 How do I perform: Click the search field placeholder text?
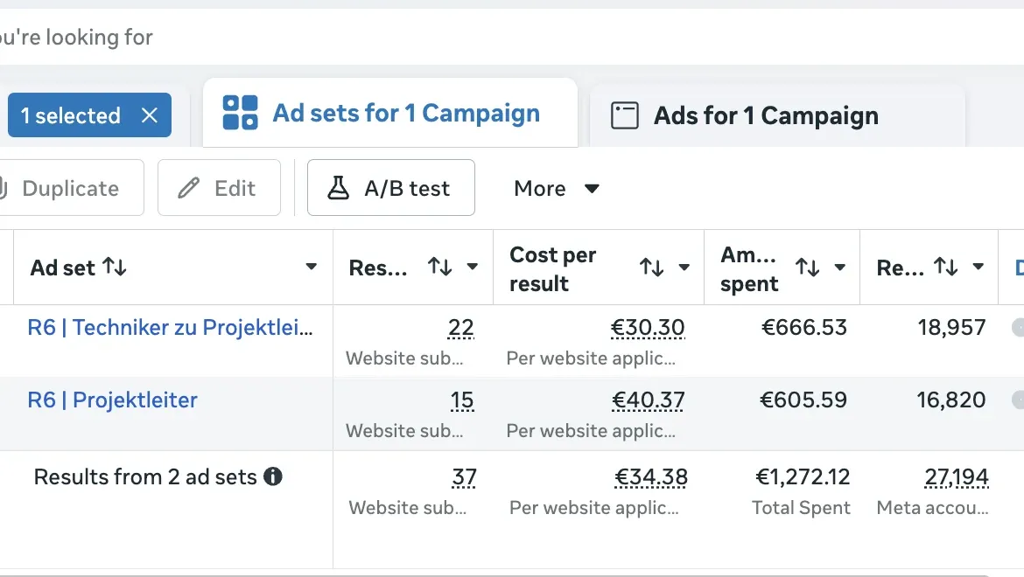(x=76, y=38)
